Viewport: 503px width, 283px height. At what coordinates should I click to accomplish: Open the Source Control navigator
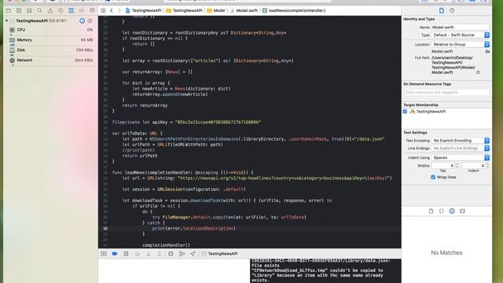pyautogui.click(x=19, y=10)
